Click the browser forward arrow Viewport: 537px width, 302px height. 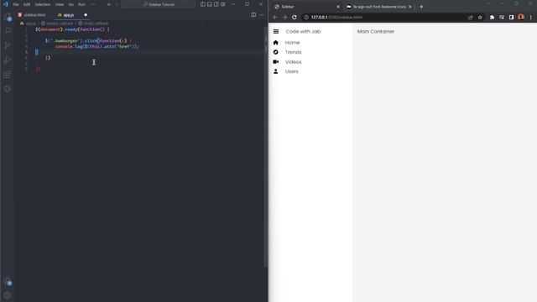pos(284,17)
